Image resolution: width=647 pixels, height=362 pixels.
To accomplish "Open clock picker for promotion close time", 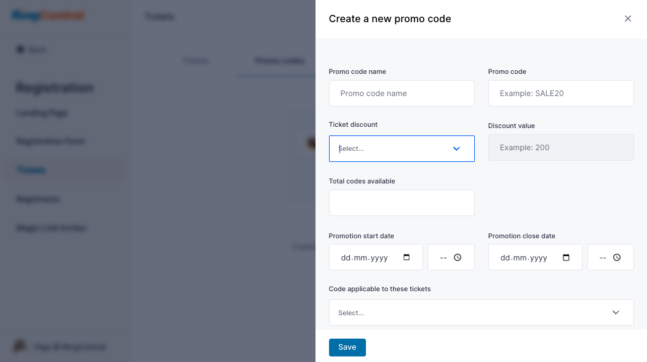I will 617,257.
